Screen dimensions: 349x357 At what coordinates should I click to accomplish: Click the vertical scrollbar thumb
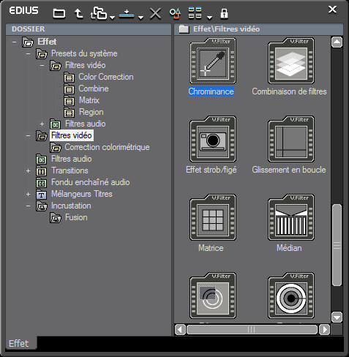(x=337, y=245)
